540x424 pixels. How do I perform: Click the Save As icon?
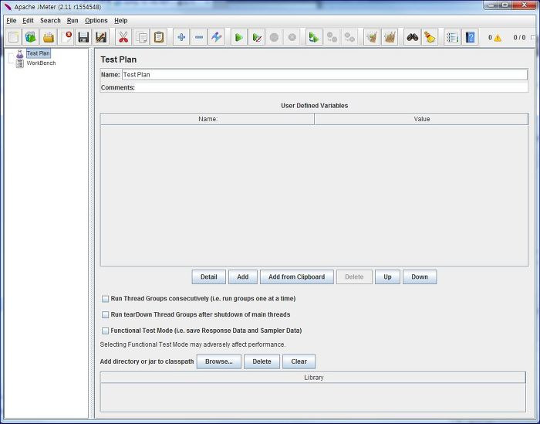pos(101,37)
